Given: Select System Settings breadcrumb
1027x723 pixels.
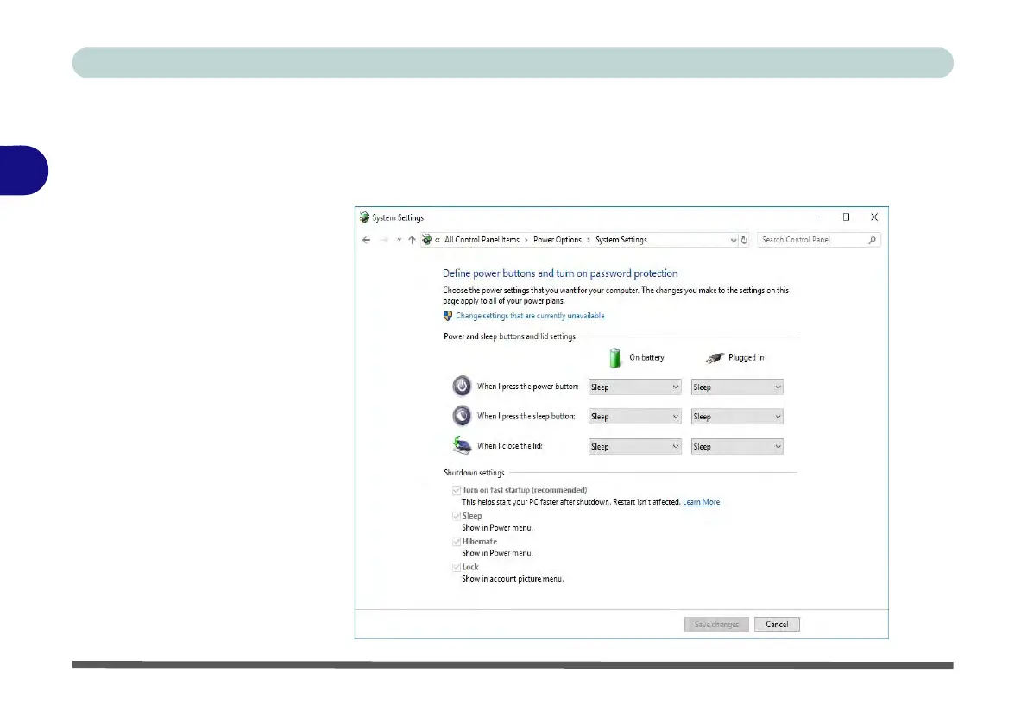Looking at the screenshot, I should coord(621,240).
